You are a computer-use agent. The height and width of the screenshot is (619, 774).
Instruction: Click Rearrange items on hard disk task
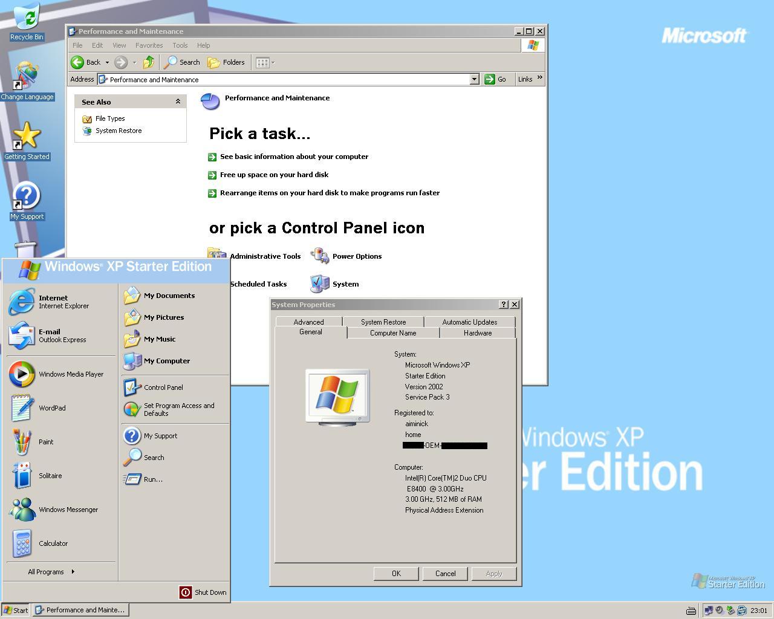[330, 193]
